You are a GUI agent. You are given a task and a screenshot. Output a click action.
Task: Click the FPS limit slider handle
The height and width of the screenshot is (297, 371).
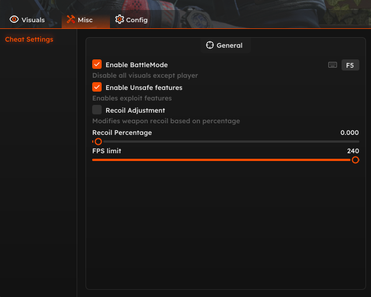pos(355,160)
